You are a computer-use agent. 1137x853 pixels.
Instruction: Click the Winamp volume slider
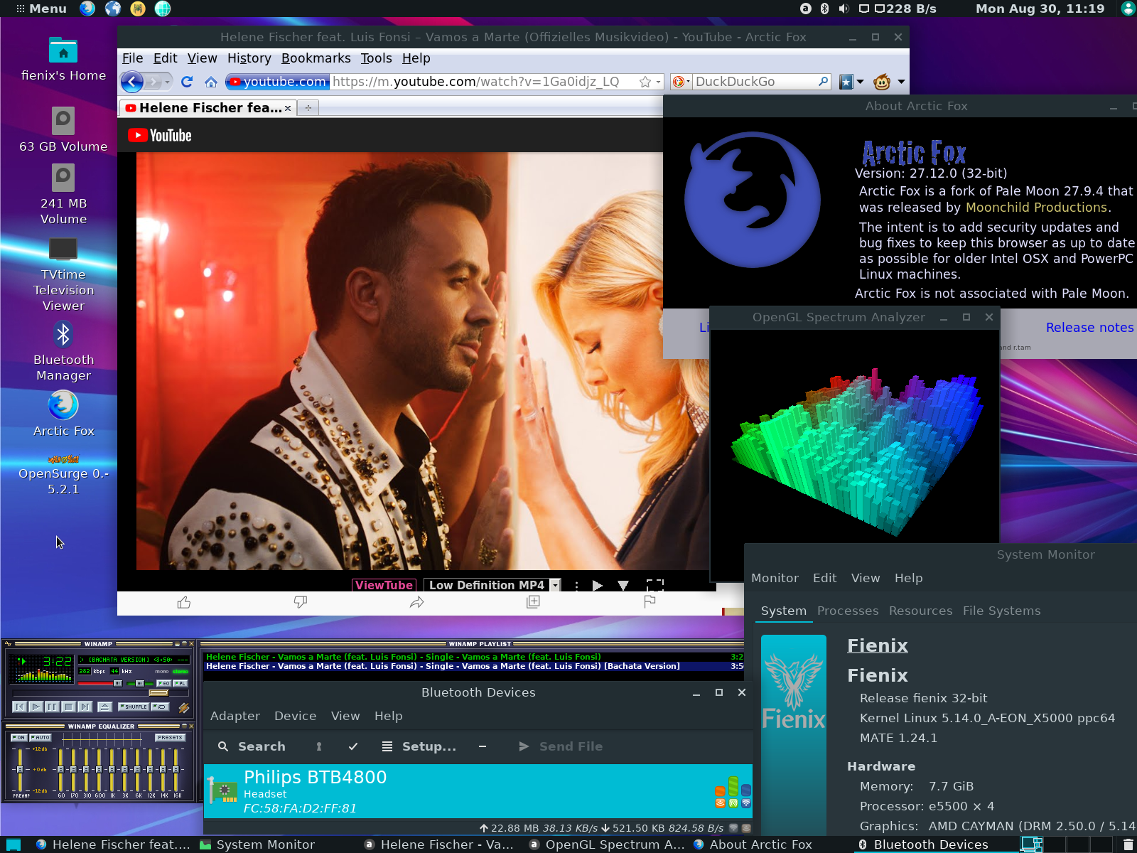99,683
